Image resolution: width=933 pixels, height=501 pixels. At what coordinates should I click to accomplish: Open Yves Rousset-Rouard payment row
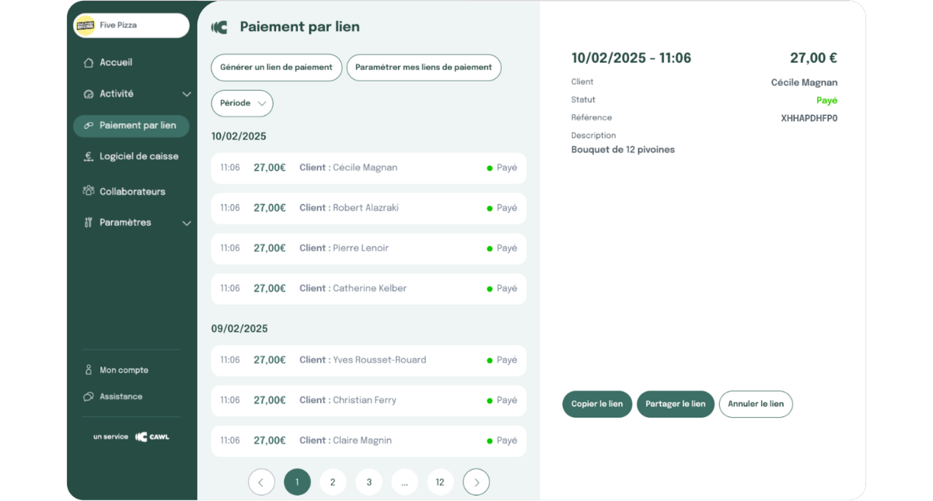369,360
